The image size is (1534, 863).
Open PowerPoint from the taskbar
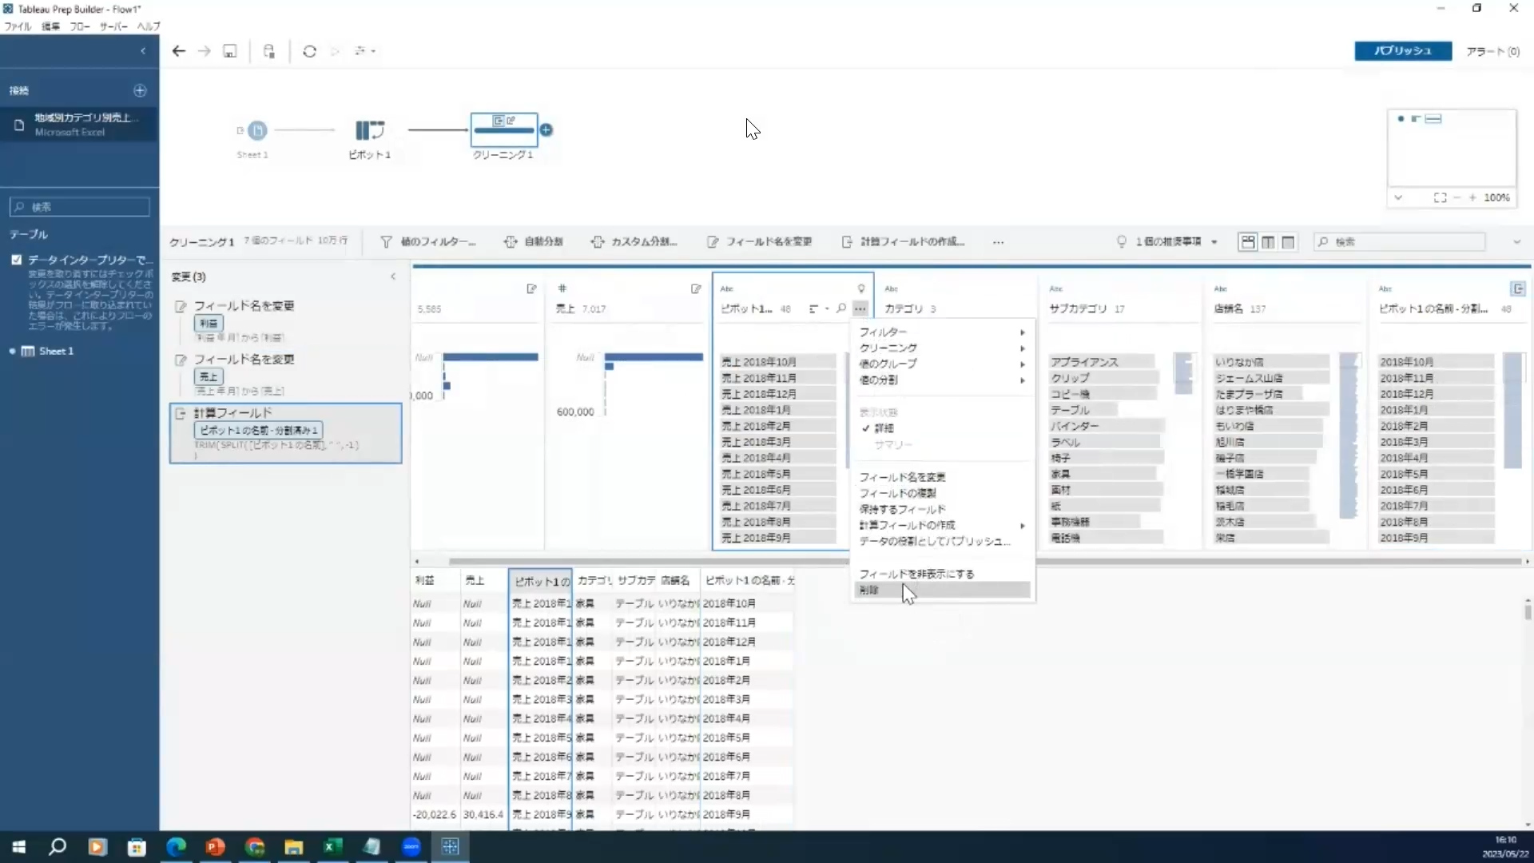pos(215,847)
